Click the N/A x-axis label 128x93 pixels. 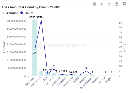point(45,79)
